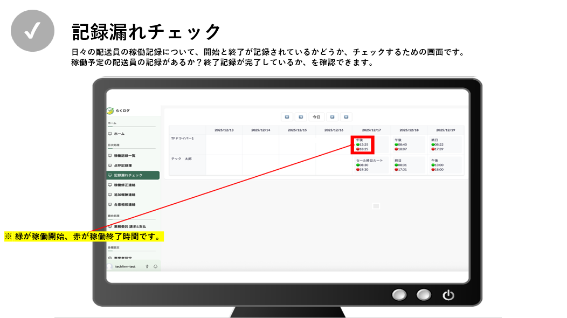Click the らくログ logo icon

pyautogui.click(x=110, y=110)
